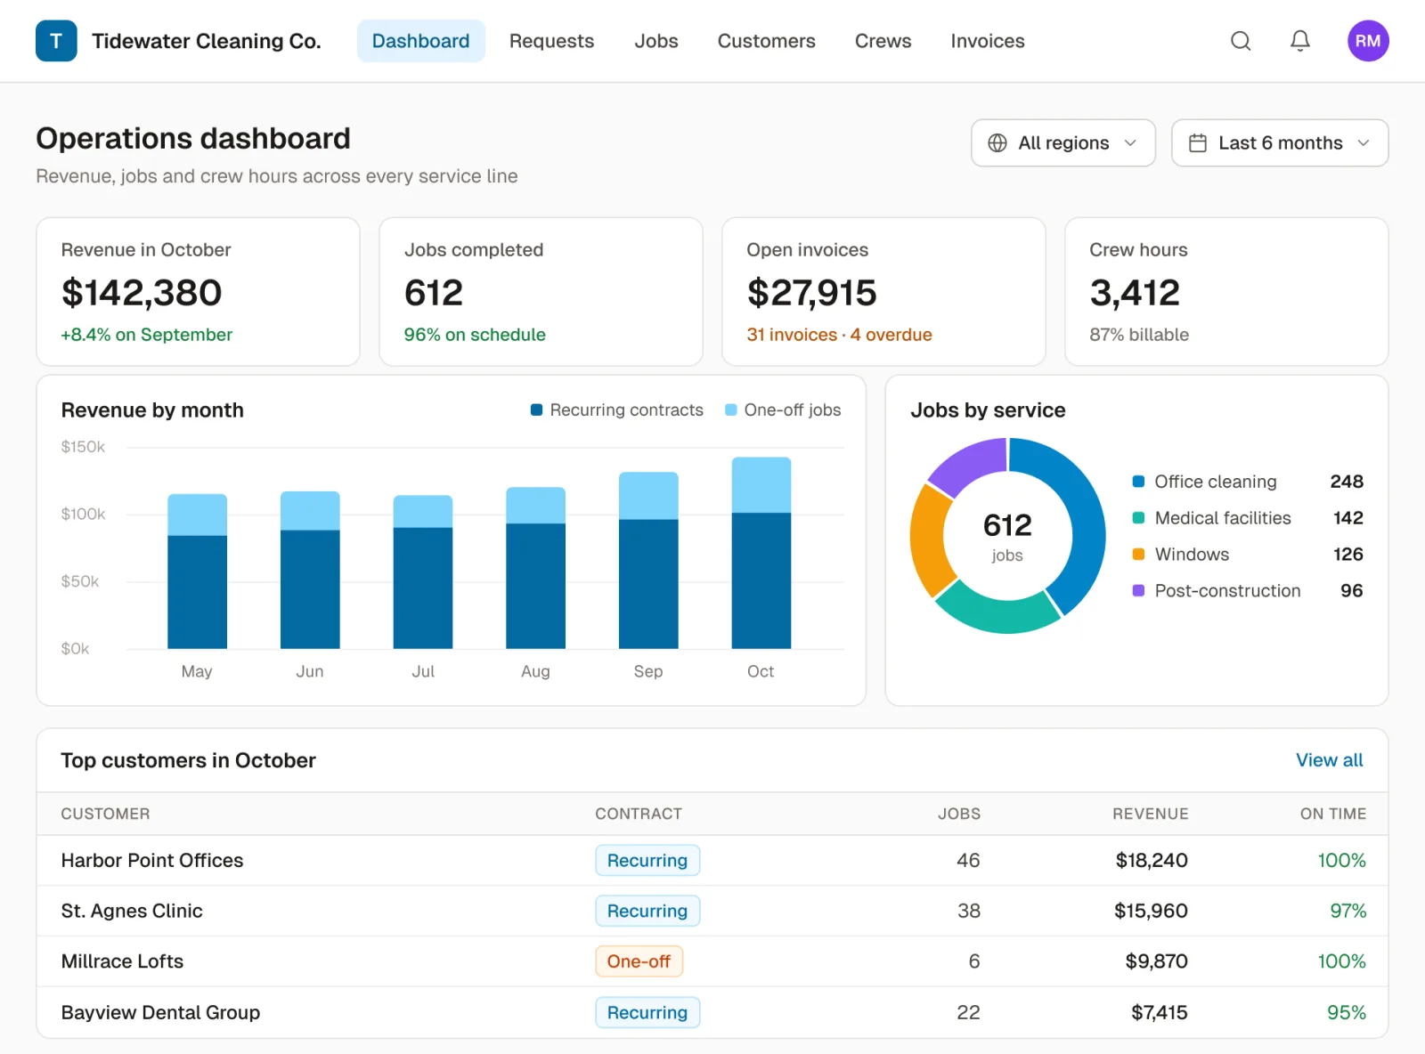The height and width of the screenshot is (1054, 1425).
Task: Open the Customers tab
Action: click(x=766, y=41)
